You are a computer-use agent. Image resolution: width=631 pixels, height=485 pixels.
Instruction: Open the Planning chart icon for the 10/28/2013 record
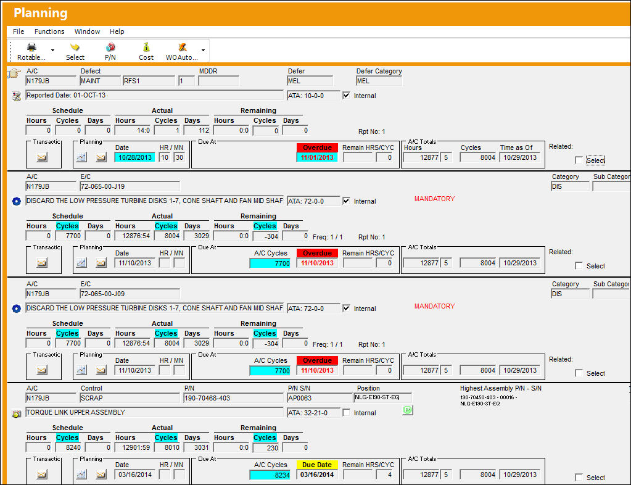[x=81, y=157]
